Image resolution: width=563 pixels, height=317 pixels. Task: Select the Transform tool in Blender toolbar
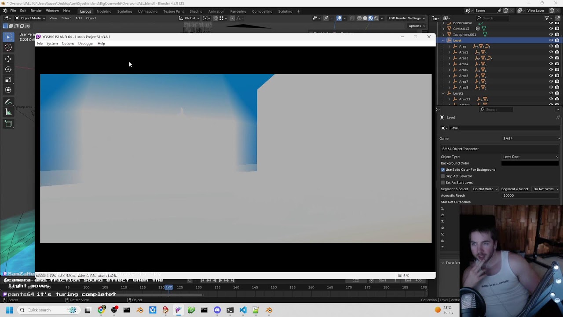pyautogui.click(x=8, y=90)
